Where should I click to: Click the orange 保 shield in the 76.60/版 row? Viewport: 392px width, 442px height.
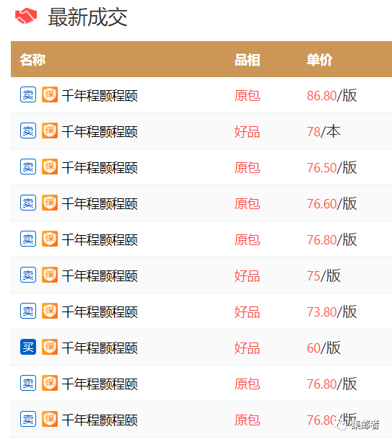50,203
